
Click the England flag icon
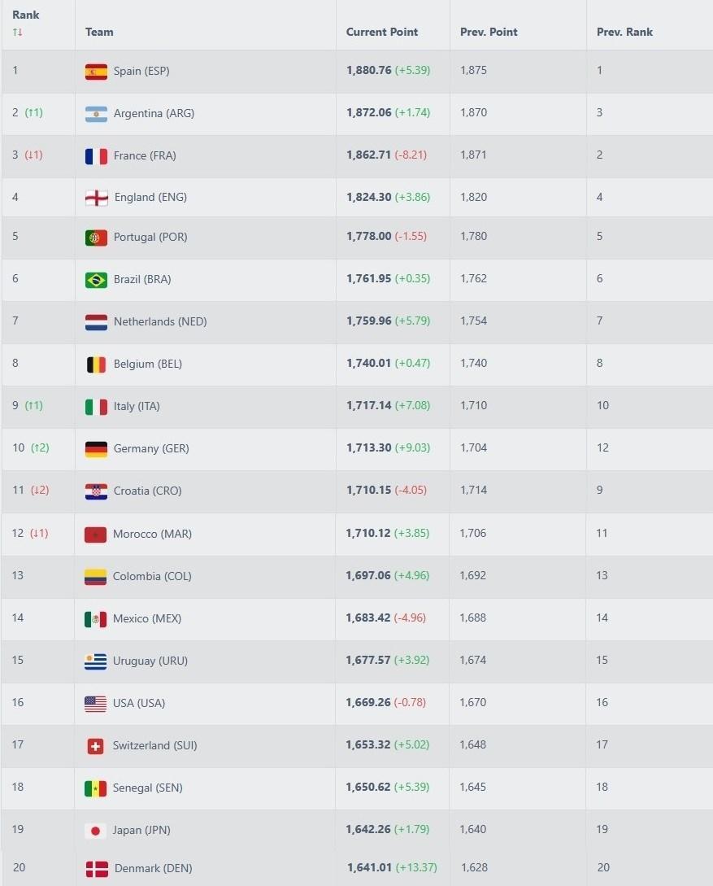pos(97,198)
